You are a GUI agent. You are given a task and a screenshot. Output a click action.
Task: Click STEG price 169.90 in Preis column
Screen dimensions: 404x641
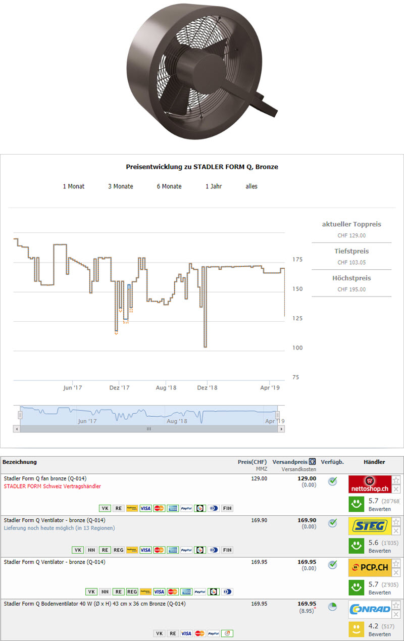259,520
